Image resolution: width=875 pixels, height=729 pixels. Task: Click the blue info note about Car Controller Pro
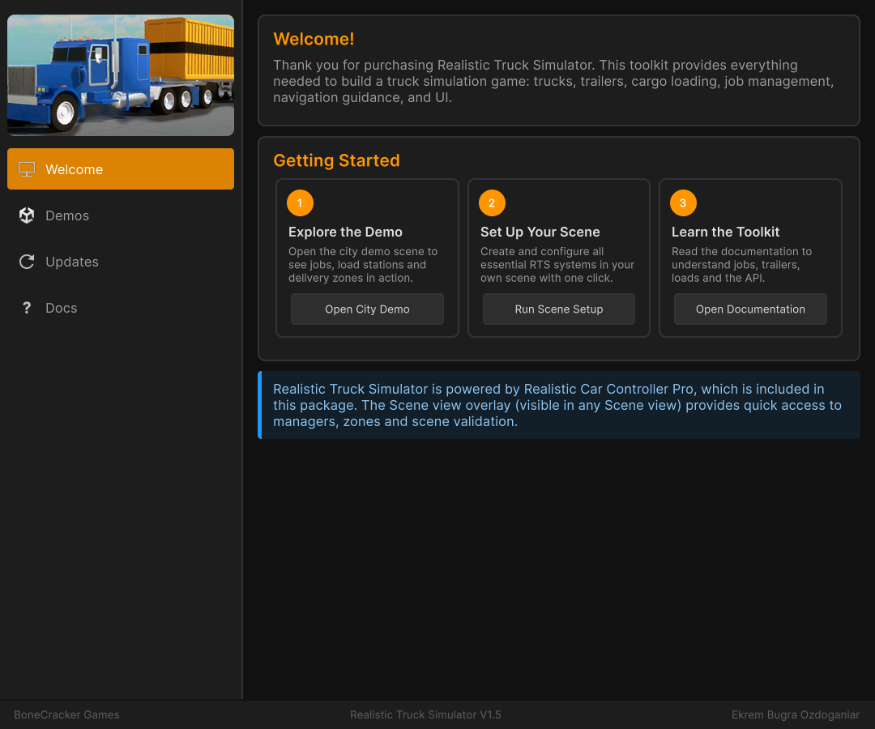click(558, 405)
